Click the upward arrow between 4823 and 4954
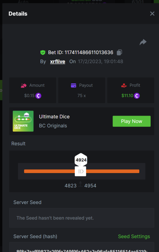Image resolution: width=159 pixels, height=252 pixels. coord(81,184)
